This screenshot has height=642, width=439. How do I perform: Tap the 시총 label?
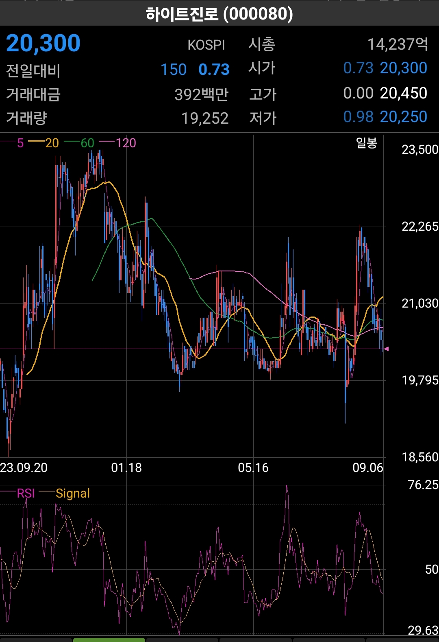point(262,44)
